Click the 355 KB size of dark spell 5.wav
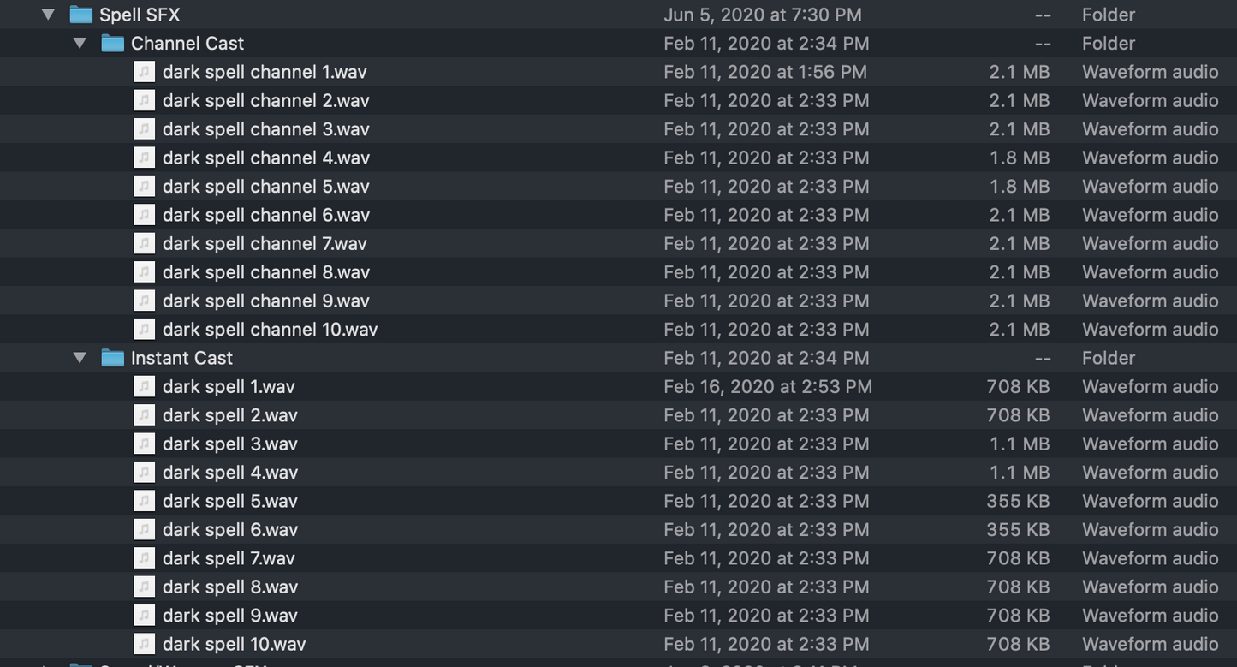 click(x=1017, y=501)
